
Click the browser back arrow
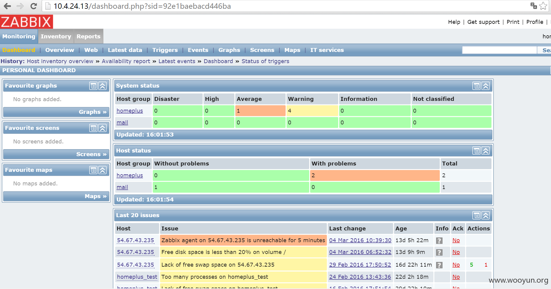click(7, 6)
